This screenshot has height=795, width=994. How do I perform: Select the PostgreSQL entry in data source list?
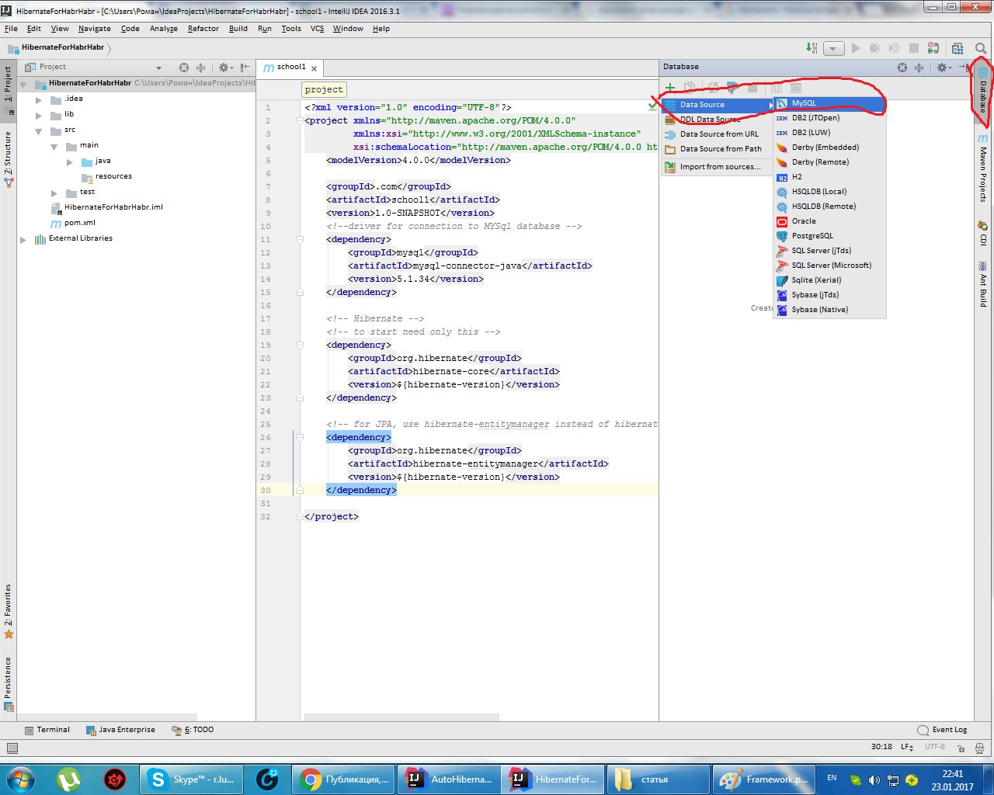[829, 236]
